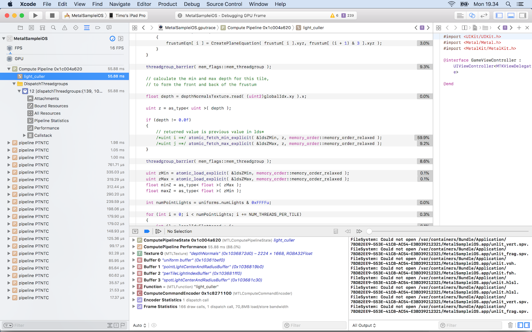The width and height of the screenshot is (532, 332).
Task: Open the symbol navigator icon
Action: point(42,28)
